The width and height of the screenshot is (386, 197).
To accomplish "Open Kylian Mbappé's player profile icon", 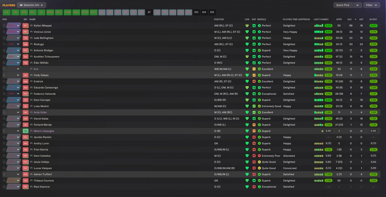I will (x=31, y=26).
